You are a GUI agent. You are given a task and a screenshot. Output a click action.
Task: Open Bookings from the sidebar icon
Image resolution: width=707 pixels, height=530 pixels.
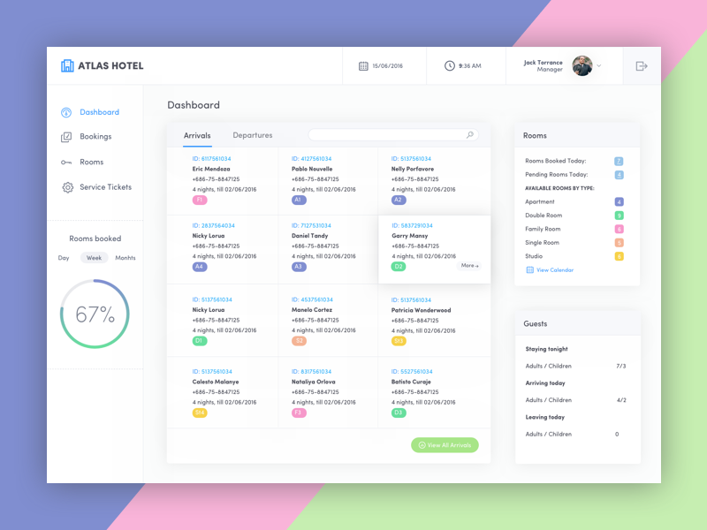[66, 137]
